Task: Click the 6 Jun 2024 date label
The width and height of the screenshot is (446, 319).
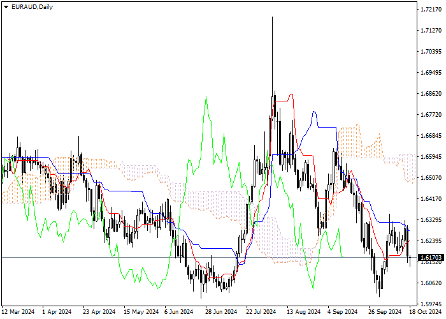Action: [179, 312]
